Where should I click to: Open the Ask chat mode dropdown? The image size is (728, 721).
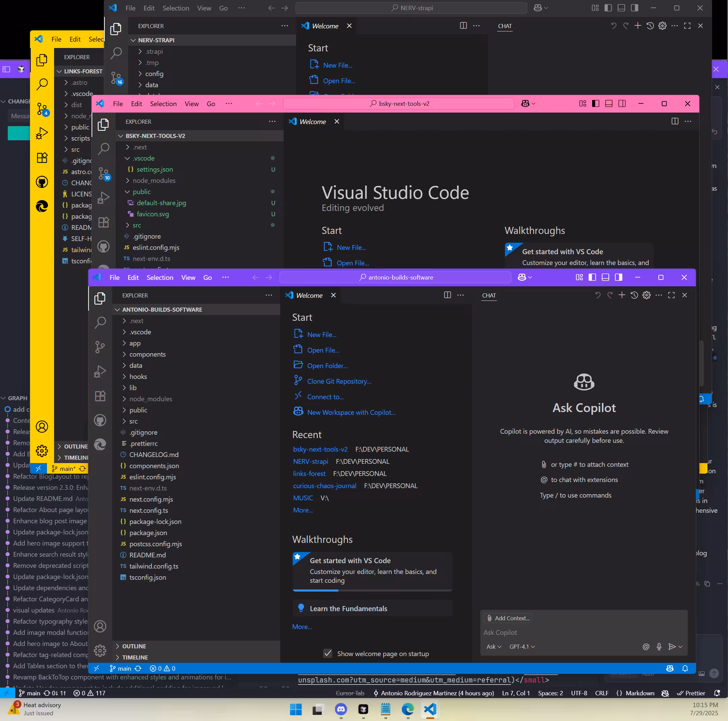coord(494,647)
